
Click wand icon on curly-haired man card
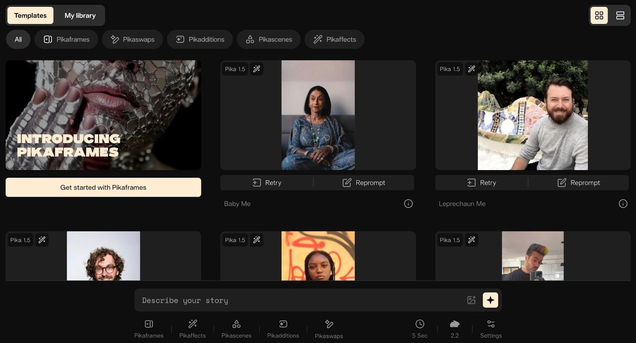[x=42, y=240]
